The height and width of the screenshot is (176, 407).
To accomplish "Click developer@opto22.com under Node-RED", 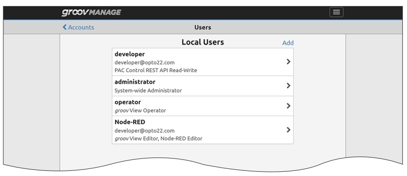I will click(145, 131).
